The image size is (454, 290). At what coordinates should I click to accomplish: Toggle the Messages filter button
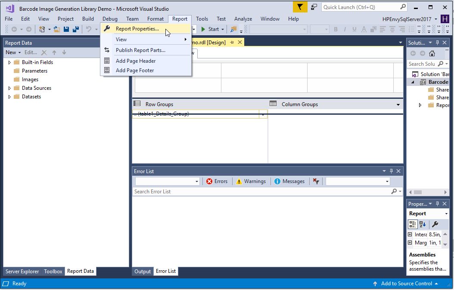coord(289,181)
